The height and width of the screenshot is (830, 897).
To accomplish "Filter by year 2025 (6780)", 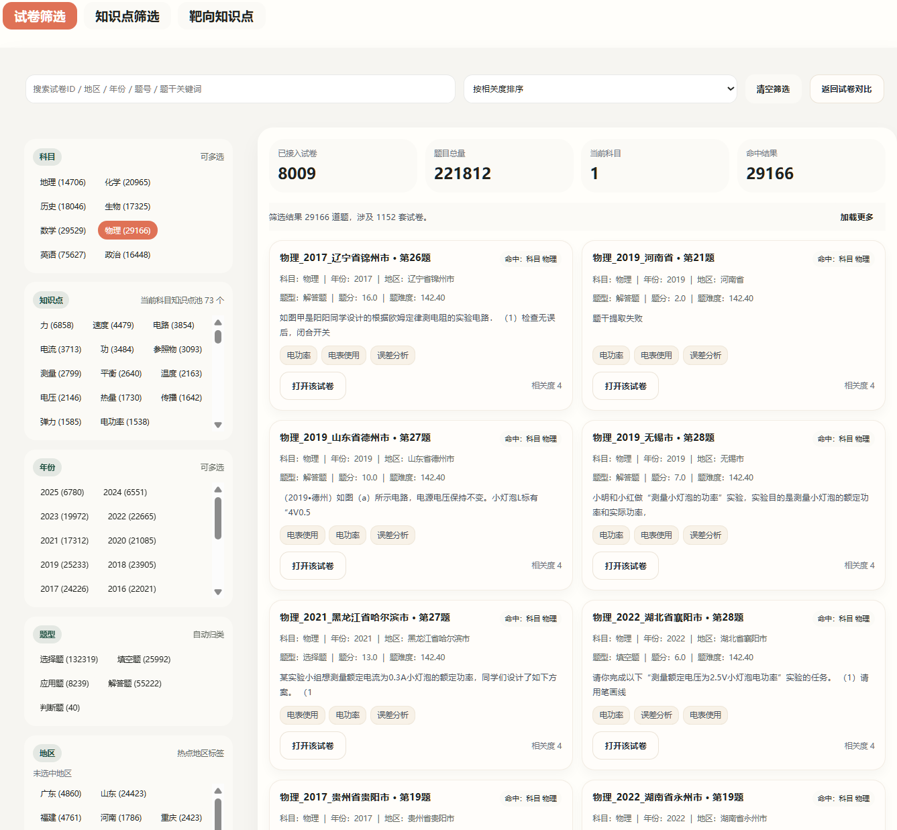I will coord(62,492).
